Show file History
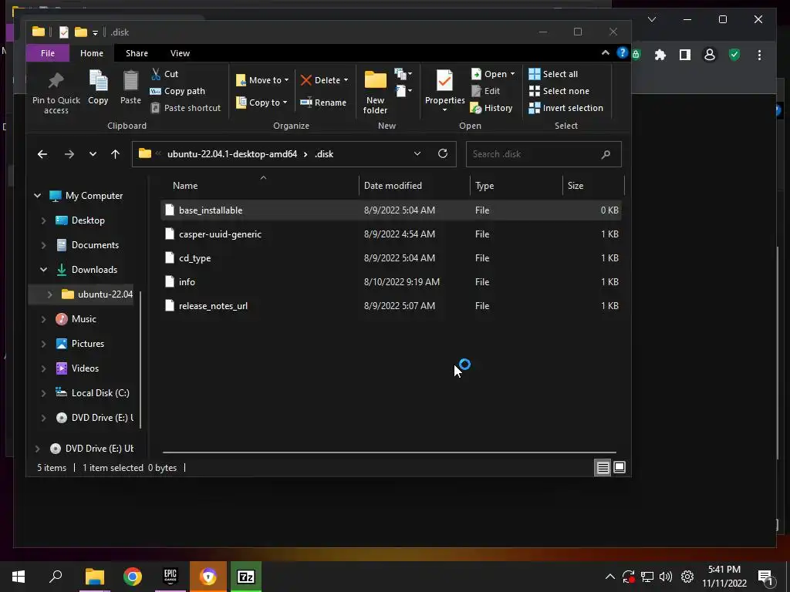Viewport: 790px width, 592px height. pyautogui.click(x=491, y=108)
